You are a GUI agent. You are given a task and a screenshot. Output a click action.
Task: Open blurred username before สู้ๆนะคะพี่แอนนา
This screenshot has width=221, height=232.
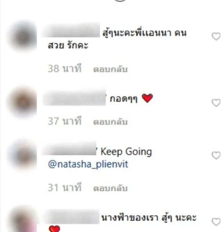point(71,30)
